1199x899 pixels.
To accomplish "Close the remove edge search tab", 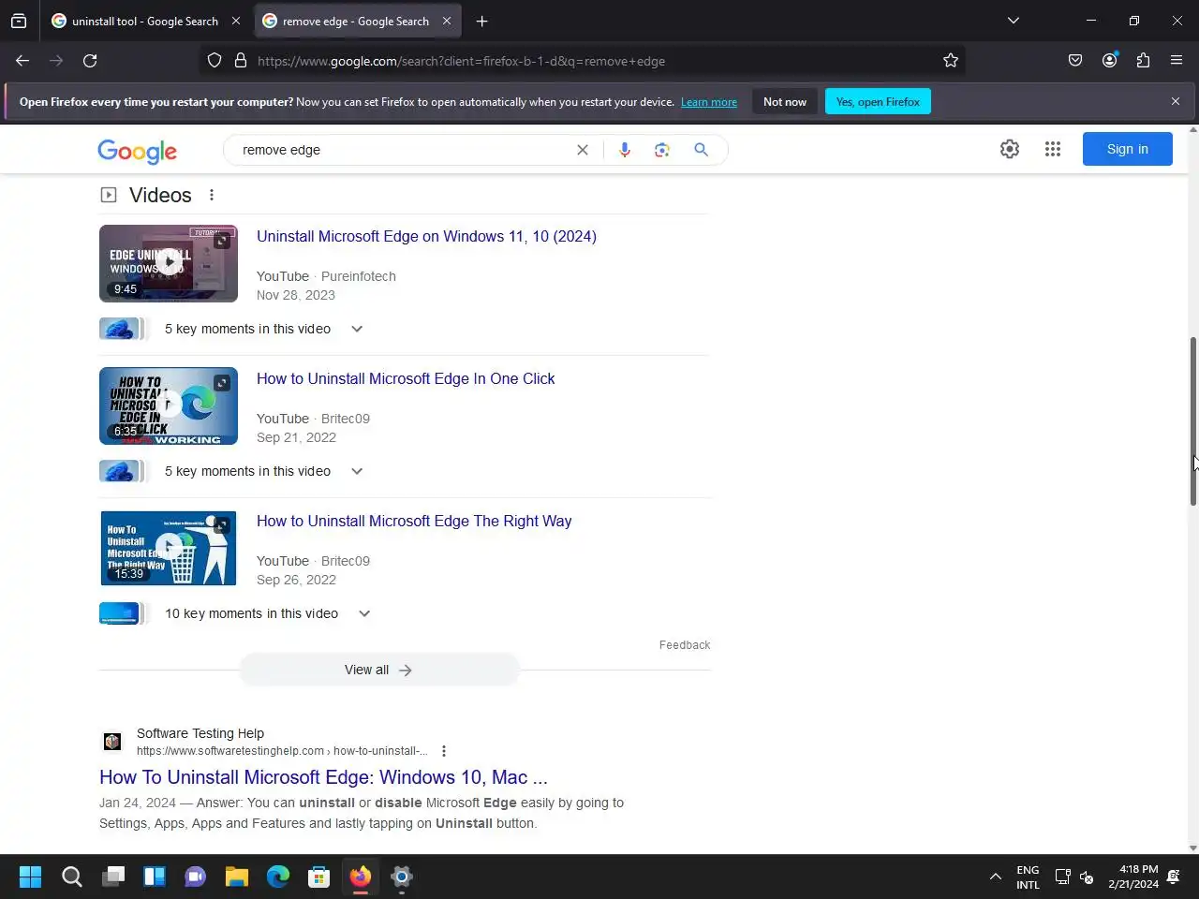I will click(447, 21).
